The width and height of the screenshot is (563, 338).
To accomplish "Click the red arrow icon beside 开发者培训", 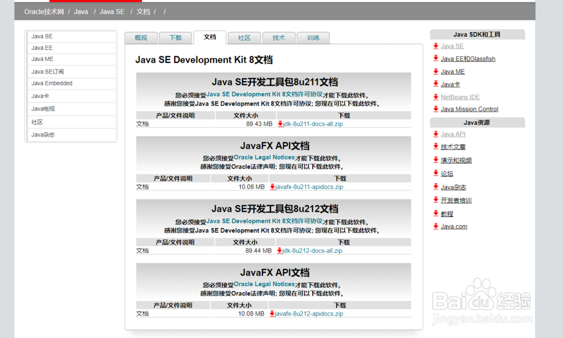I will (x=436, y=200).
